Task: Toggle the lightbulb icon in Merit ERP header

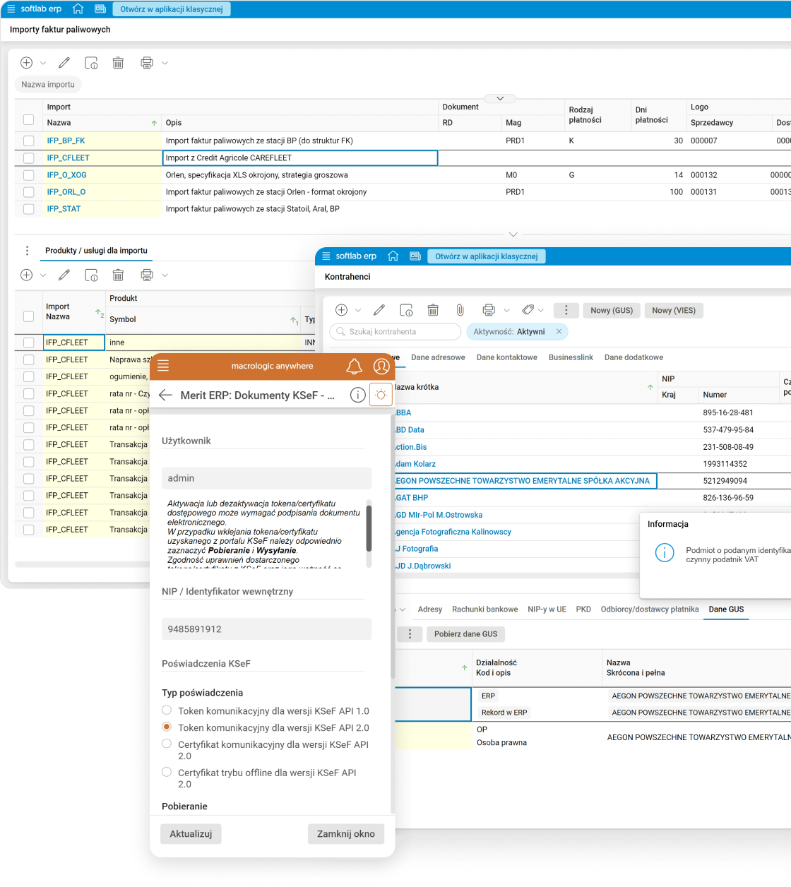Action: click(381, 395)
